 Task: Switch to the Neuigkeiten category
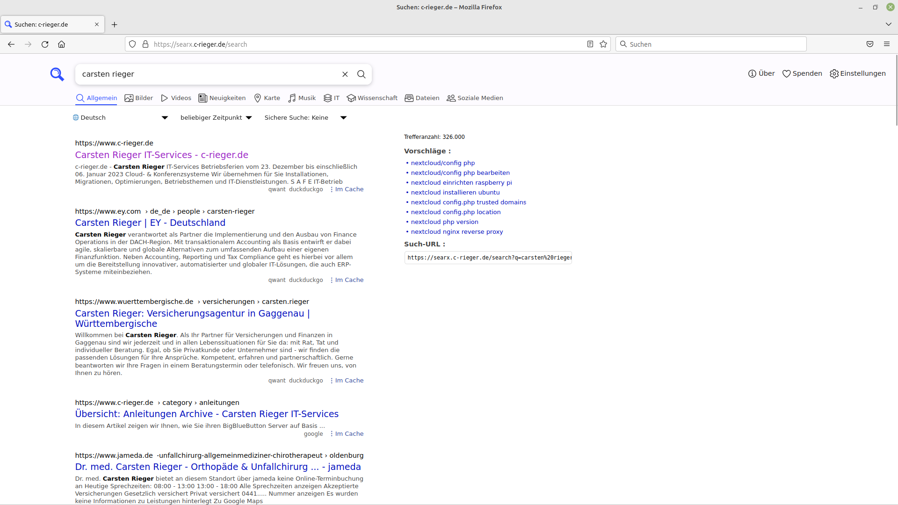(x=222, y=98)
